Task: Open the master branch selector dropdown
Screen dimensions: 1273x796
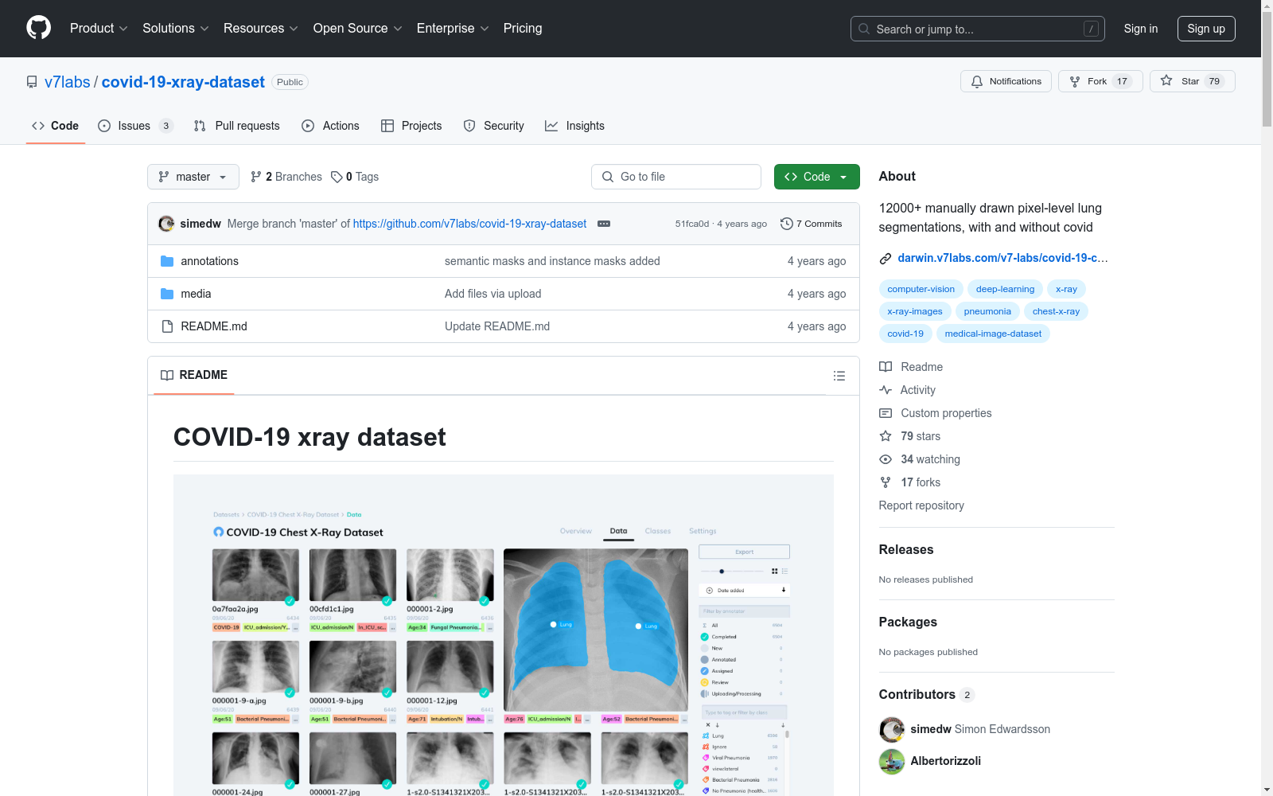Action: [x=193, y=177]
